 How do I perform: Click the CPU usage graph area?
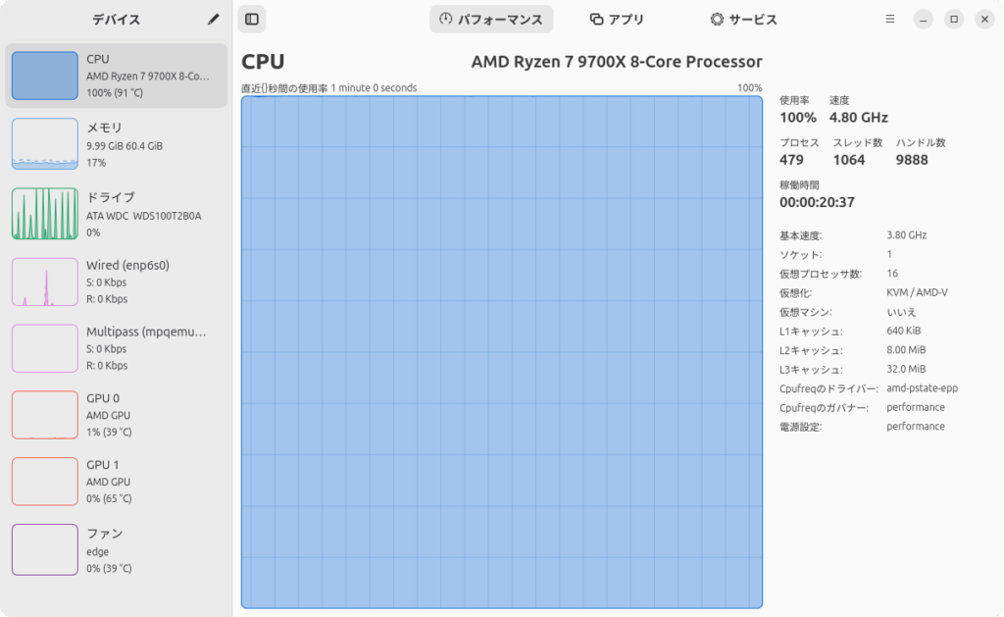pos(501,351)
